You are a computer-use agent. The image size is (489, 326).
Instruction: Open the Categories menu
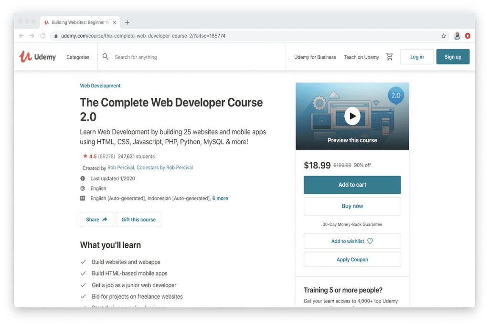[x=78, y=57]
